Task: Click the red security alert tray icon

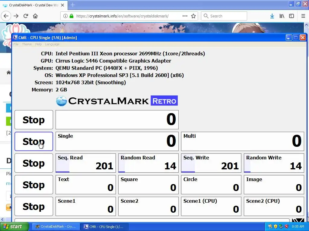Action: pyautogui.click(x=287, y=226)
